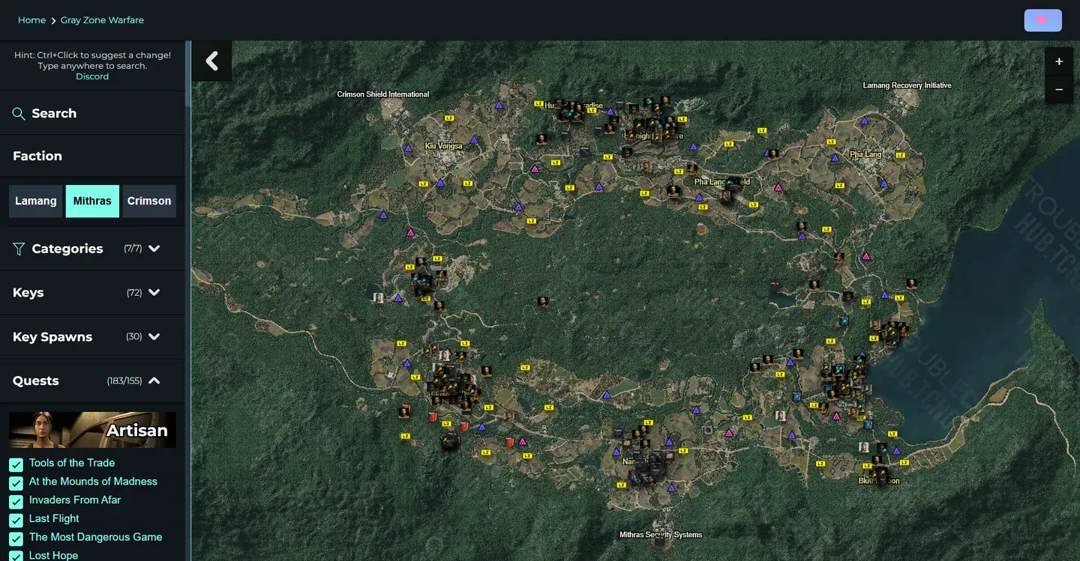Collapse the sidebar with the left chevron
Screen dimensions: 1080x561
(211, 61)
